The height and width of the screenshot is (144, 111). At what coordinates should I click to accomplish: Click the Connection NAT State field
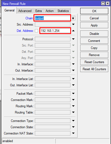coord(53,133)
